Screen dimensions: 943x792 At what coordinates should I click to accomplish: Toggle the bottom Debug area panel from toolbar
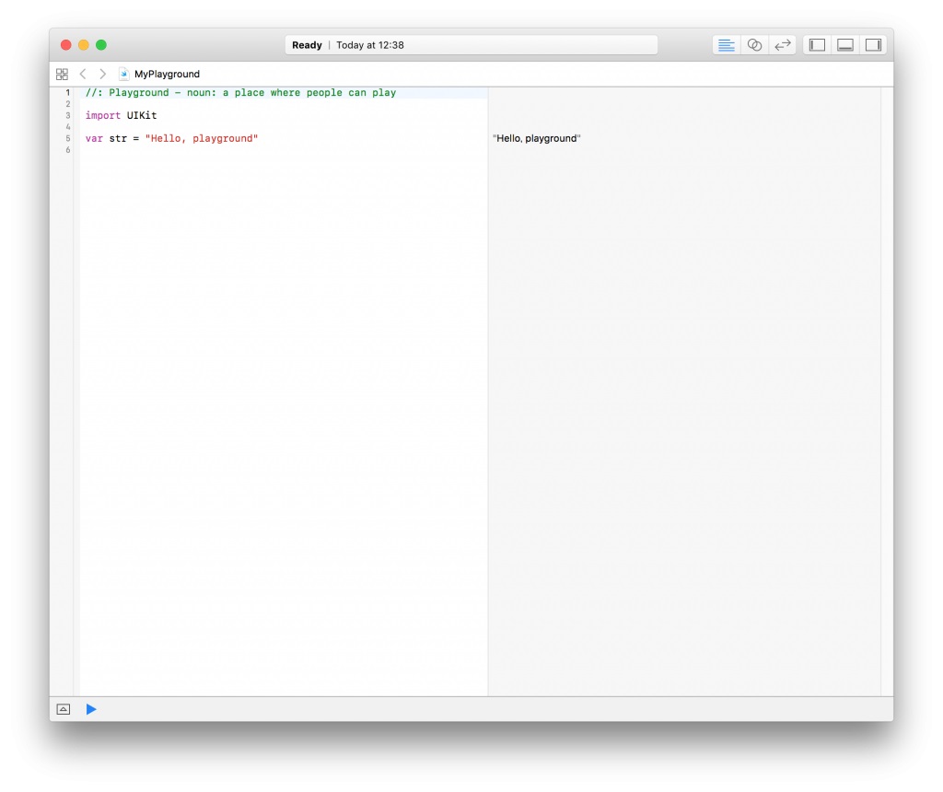pyautogui.click(x=844, y=45)
